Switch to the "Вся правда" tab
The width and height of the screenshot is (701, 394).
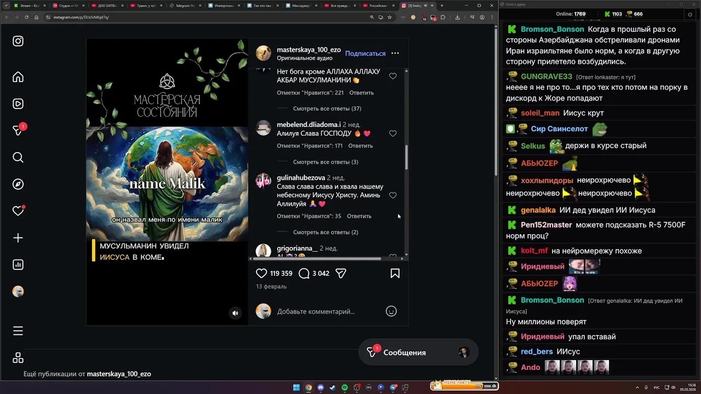point(342,5)
